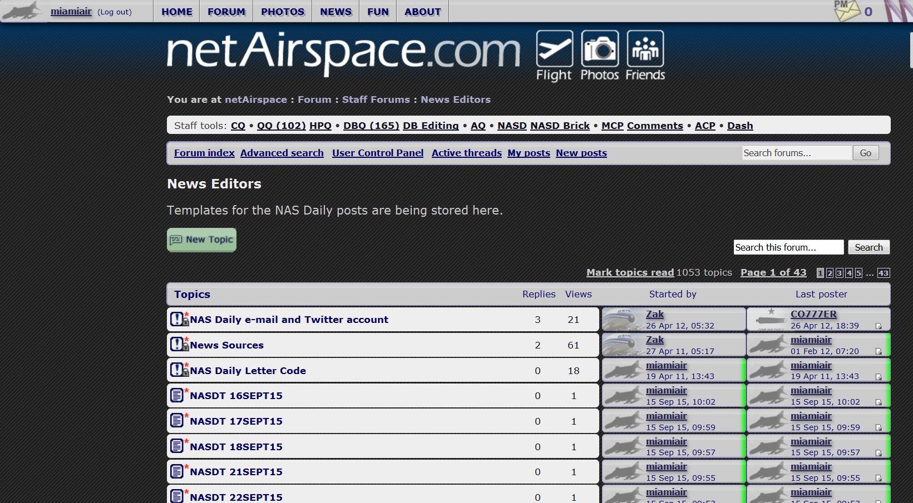Click topic icon for NASDT 17SEPT15
This screenshot has width=913, height=503.
pyautogui.click(x=179, y=421)
